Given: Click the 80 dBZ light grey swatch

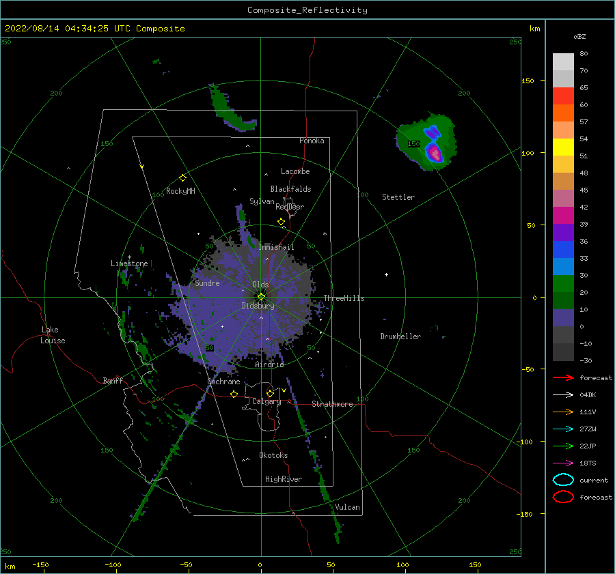Looking at the screenshot, I should 563,61.
